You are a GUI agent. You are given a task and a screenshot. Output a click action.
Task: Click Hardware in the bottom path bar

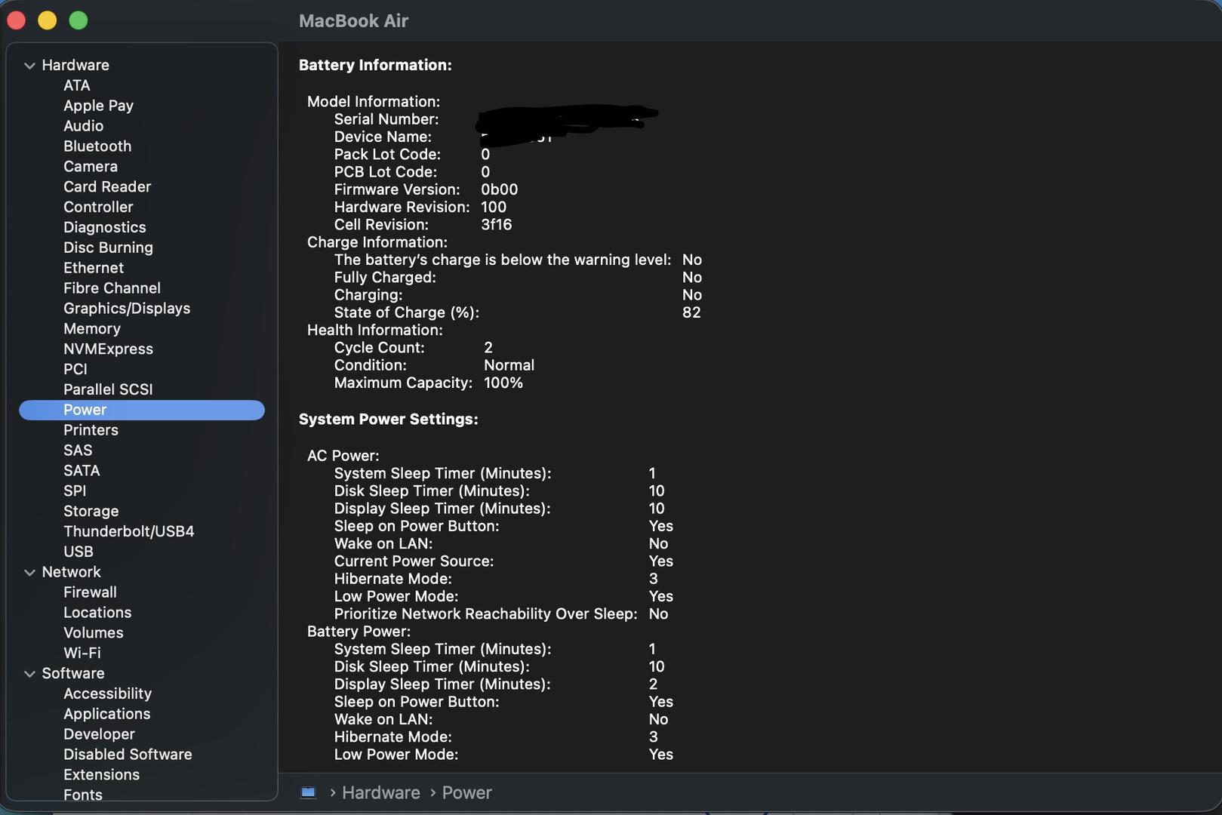tap(380, 792)
